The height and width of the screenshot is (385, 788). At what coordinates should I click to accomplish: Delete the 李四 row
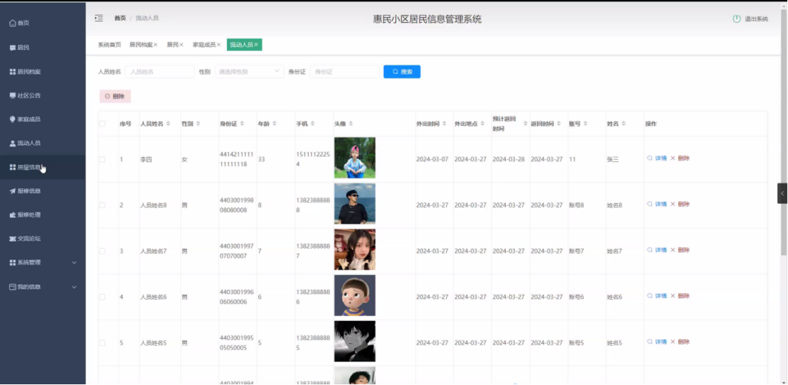[x=680, y=158]
